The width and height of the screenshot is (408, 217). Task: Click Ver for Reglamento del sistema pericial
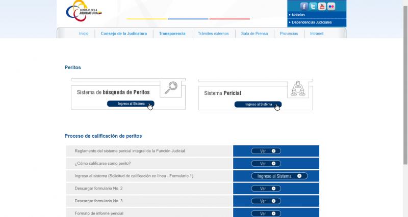tap(266, 151)
